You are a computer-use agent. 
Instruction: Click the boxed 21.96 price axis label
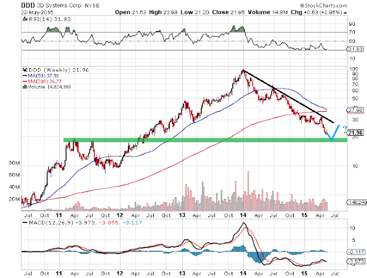pos(356,133)
